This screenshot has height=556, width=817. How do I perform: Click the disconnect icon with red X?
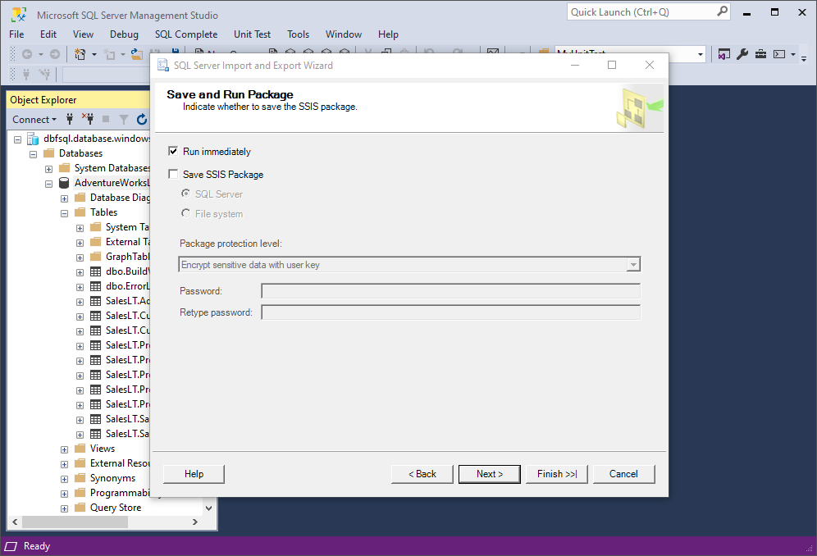(x=88, y=120)
